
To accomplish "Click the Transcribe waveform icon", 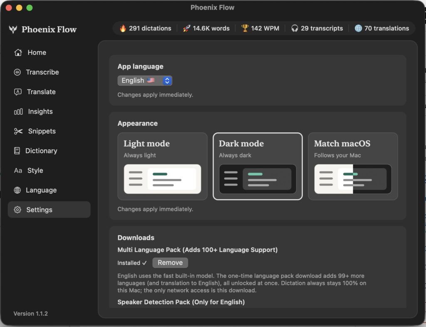I will coord(17,72).
